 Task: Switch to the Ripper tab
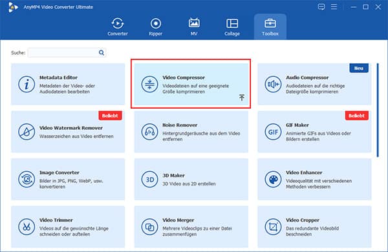pos(156,26)
